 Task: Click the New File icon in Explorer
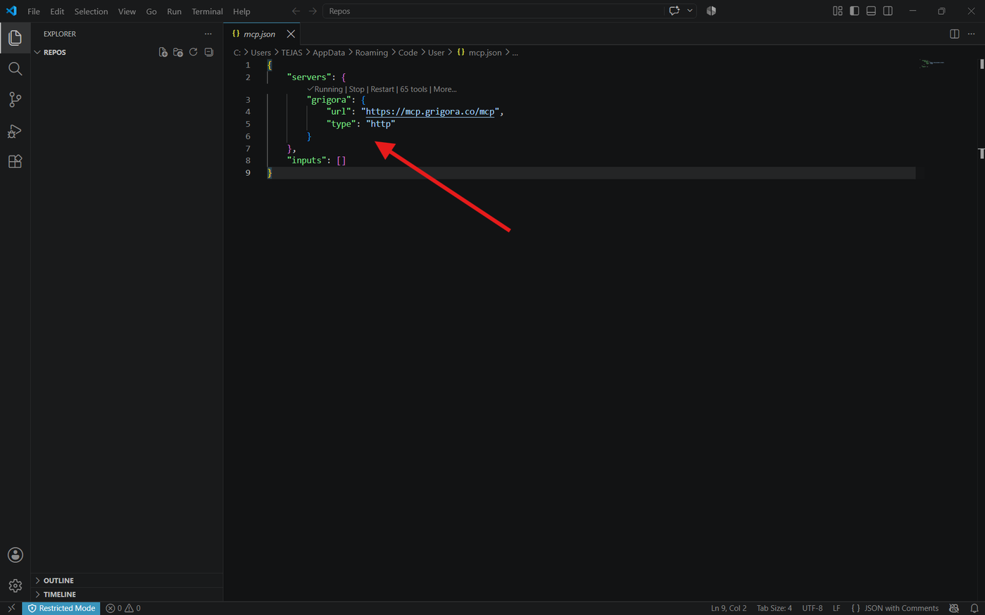pos(163,53)
